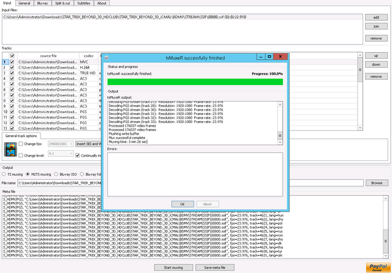Click tracks list scroll up arrow

(x=360, y=55)
